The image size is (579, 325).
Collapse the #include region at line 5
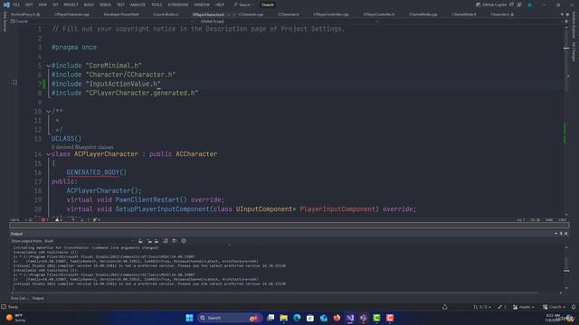coord(48,66)
